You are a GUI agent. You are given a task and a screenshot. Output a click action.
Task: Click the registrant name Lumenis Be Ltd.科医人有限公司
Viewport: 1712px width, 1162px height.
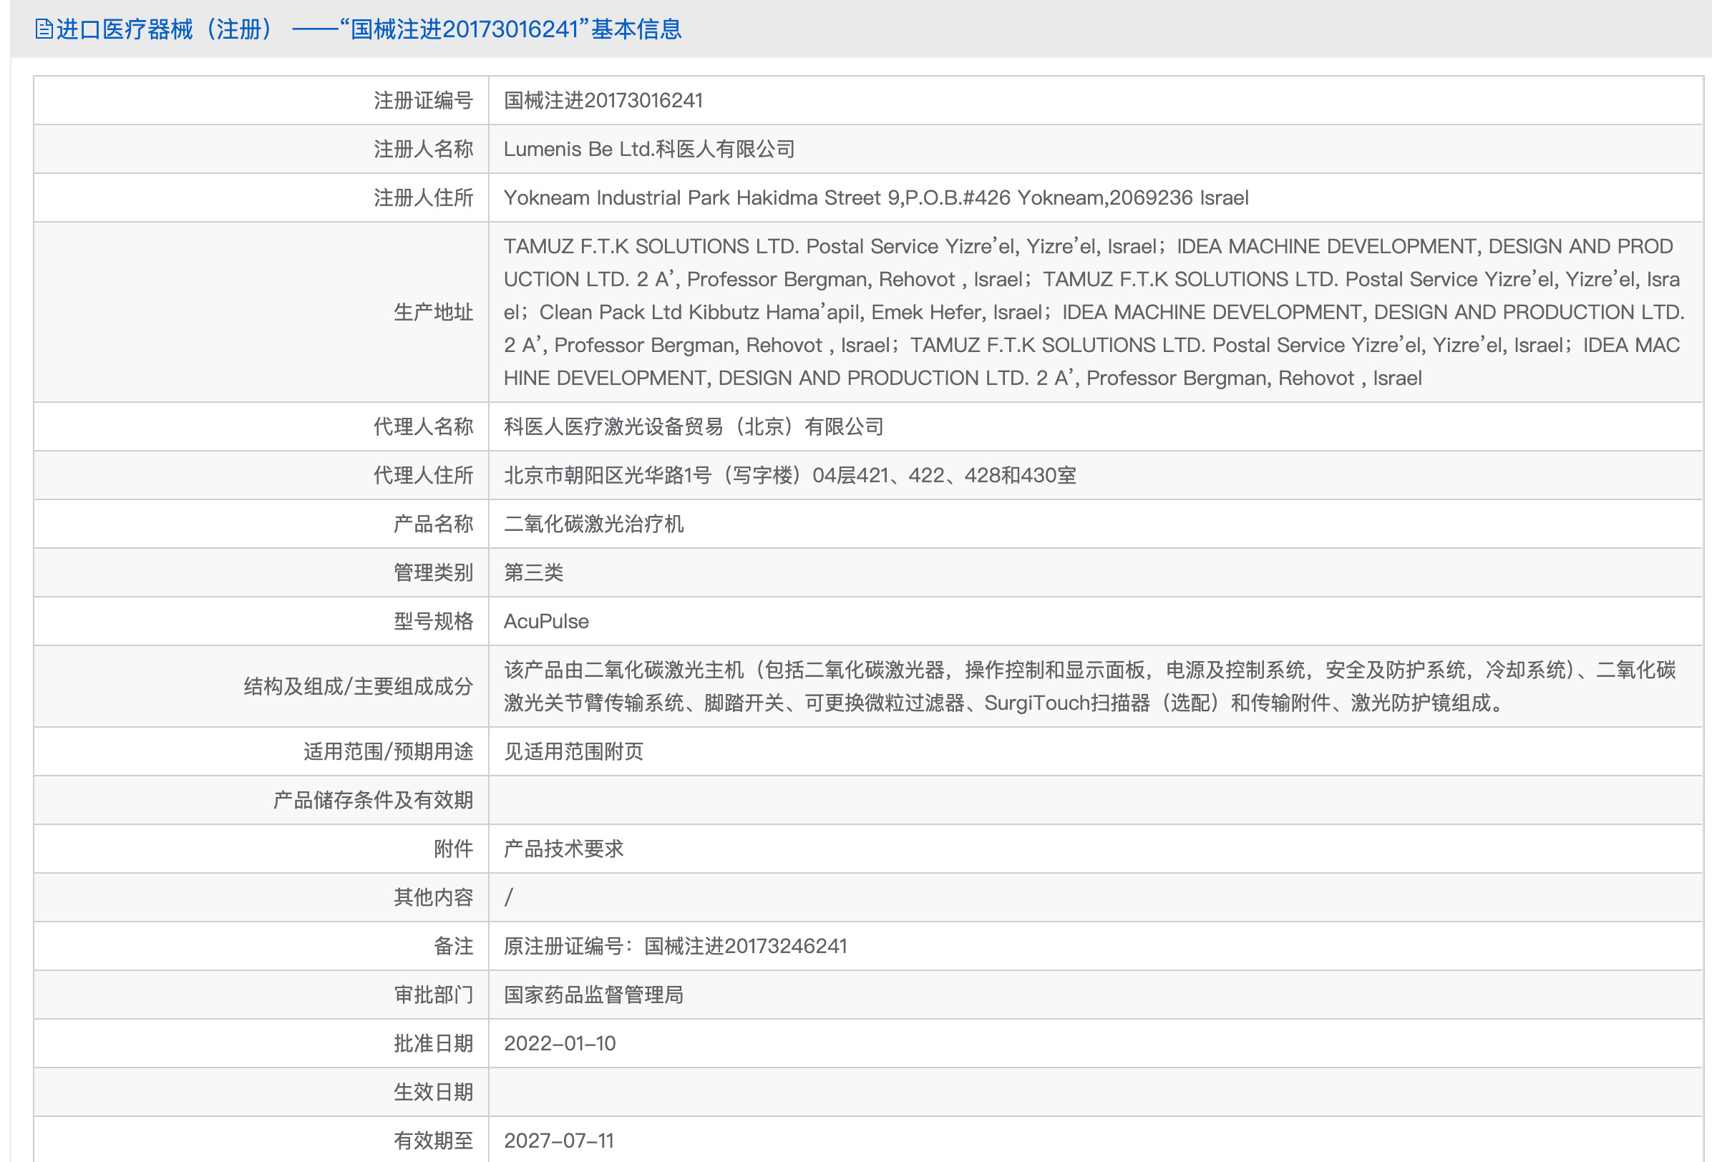pos(651,149)
